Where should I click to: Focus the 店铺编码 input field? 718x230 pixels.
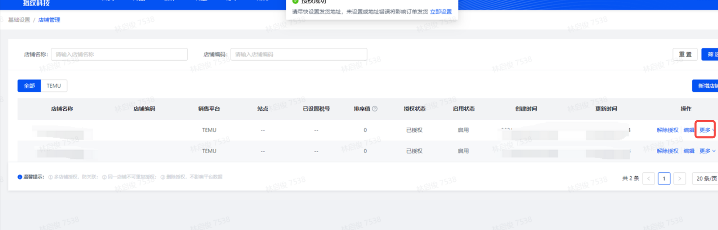(x=299, y=54)
